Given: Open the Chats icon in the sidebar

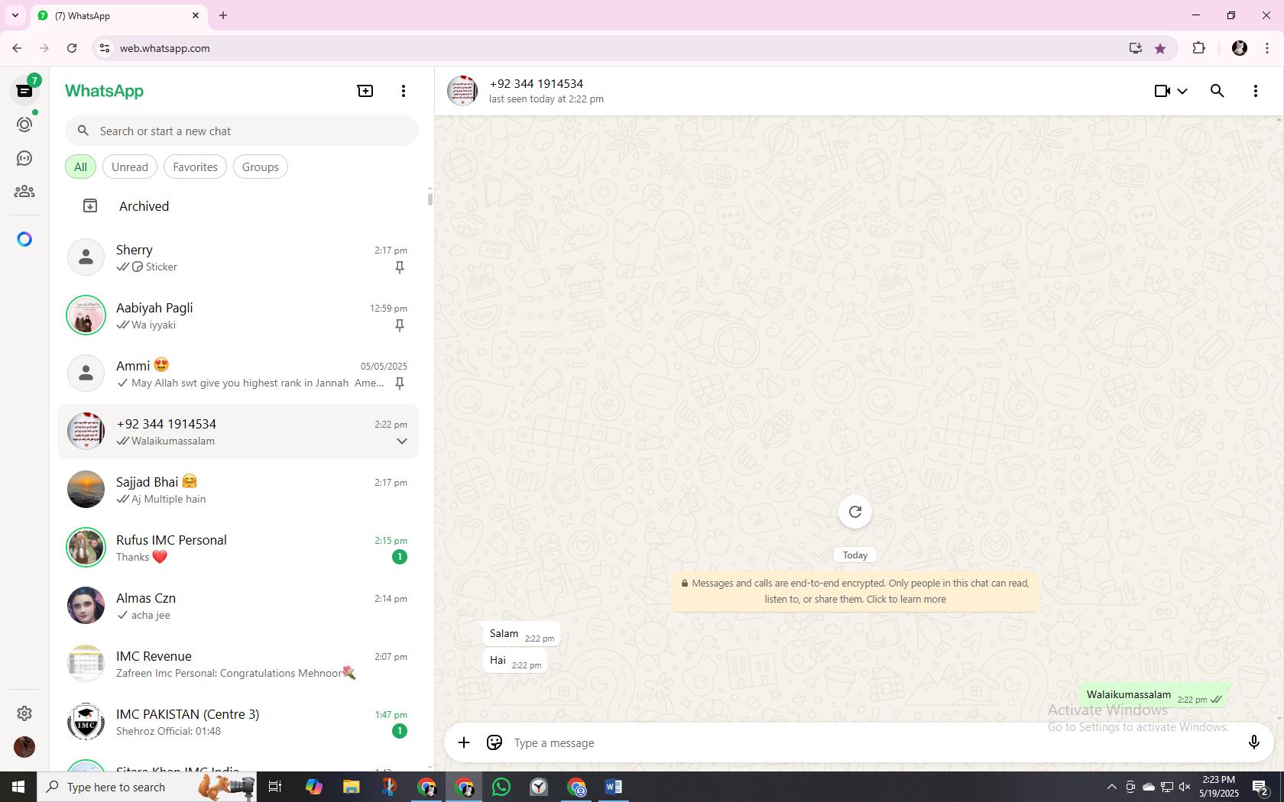Looking at the screenshot, I should click(24, 91).
